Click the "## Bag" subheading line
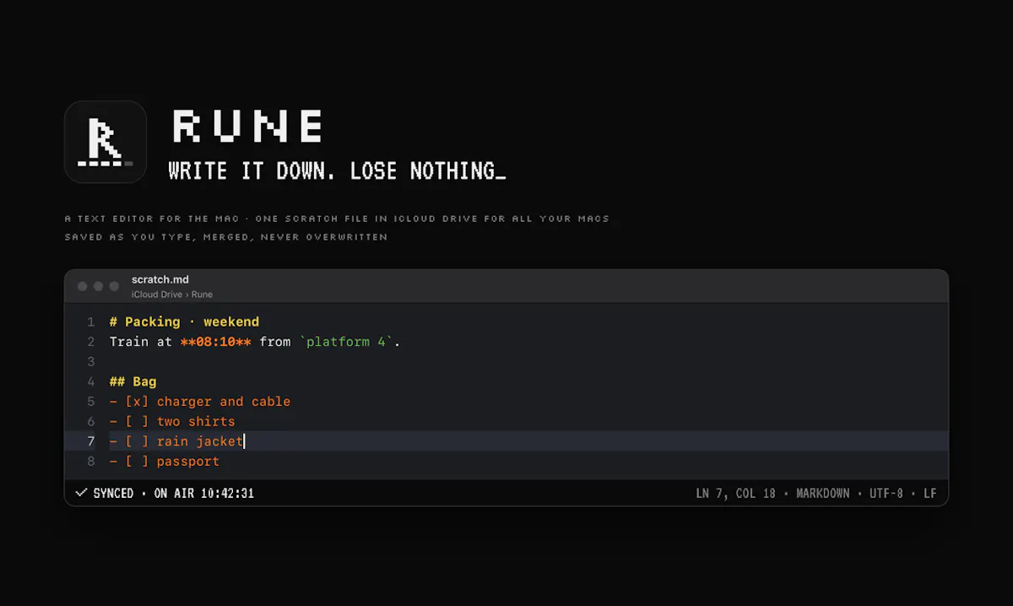This screenshot has height=606, width=1013. point(133,381)
